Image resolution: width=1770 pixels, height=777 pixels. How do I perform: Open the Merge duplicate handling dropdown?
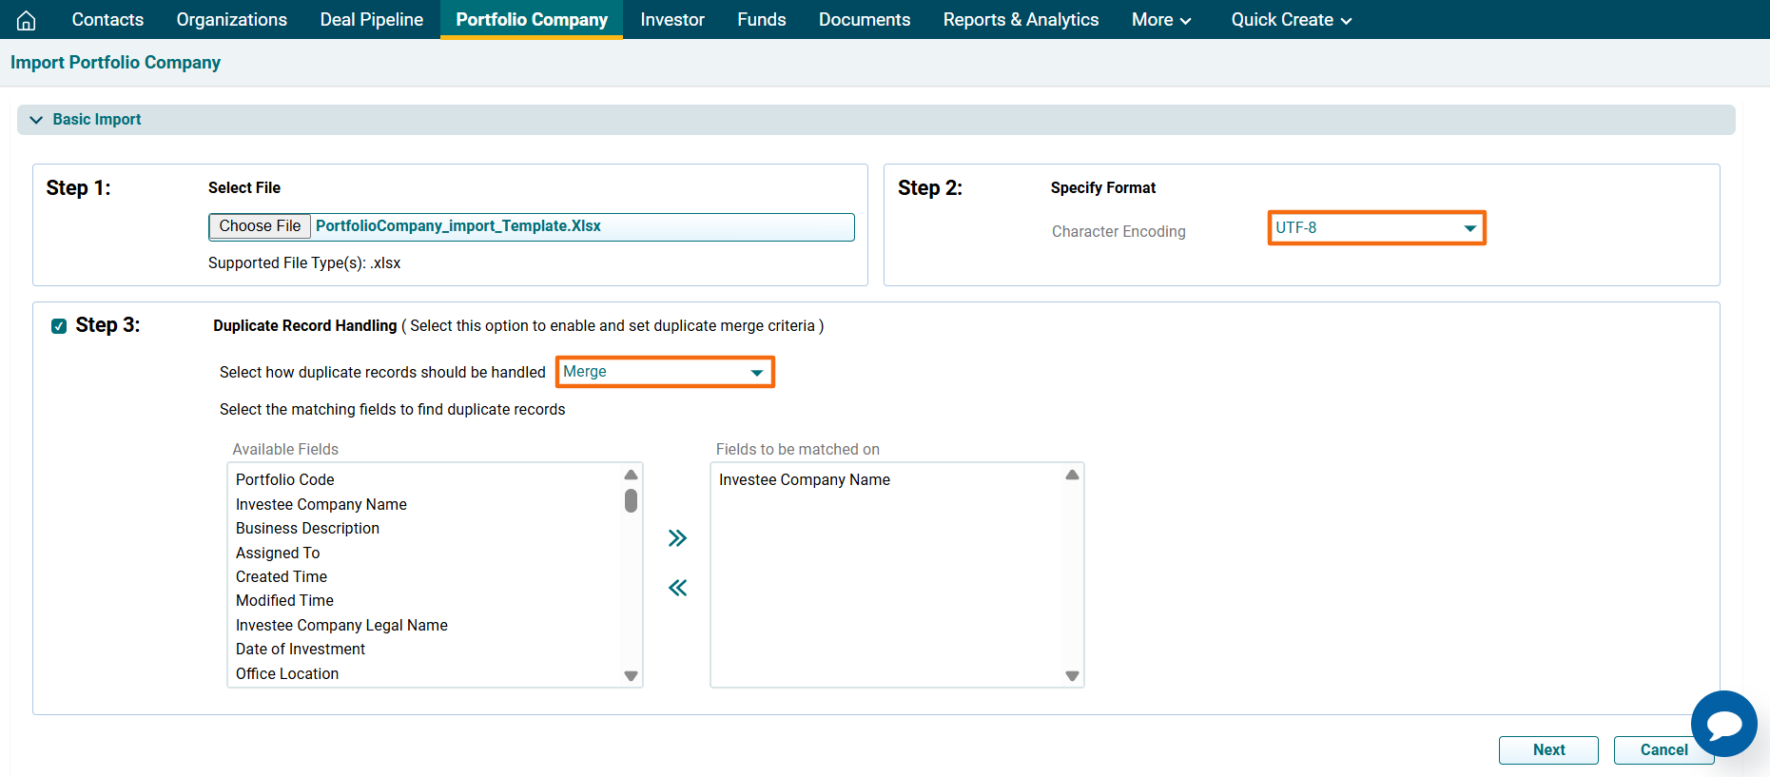[665, 372]
